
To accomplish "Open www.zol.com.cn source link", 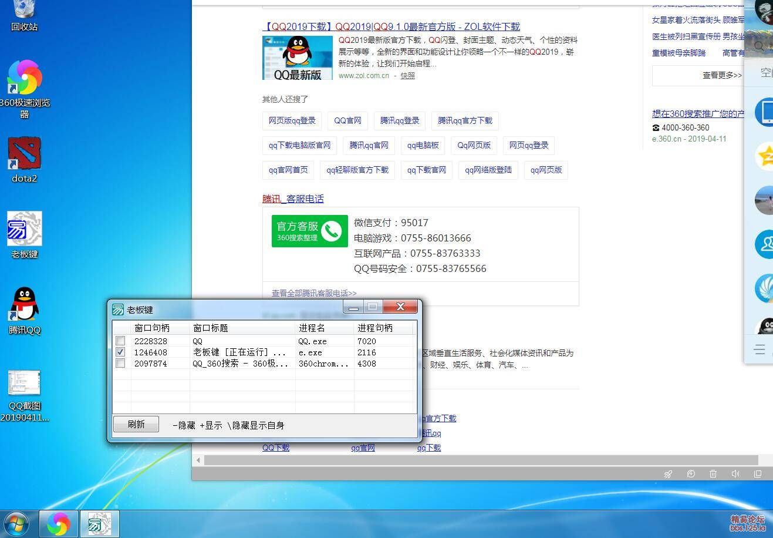I will [364, 75].
